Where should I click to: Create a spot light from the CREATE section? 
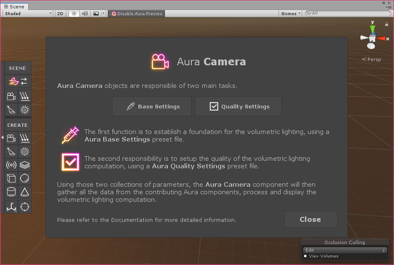[x=11, y=152]
